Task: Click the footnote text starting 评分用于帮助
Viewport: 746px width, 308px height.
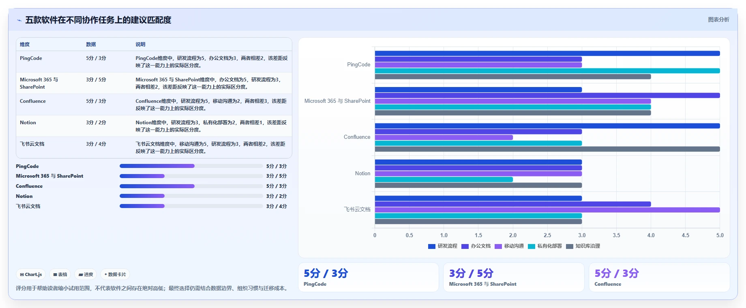Action: pos(152,288)
